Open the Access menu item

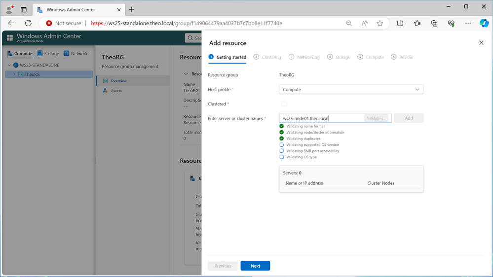click(133, 91)
